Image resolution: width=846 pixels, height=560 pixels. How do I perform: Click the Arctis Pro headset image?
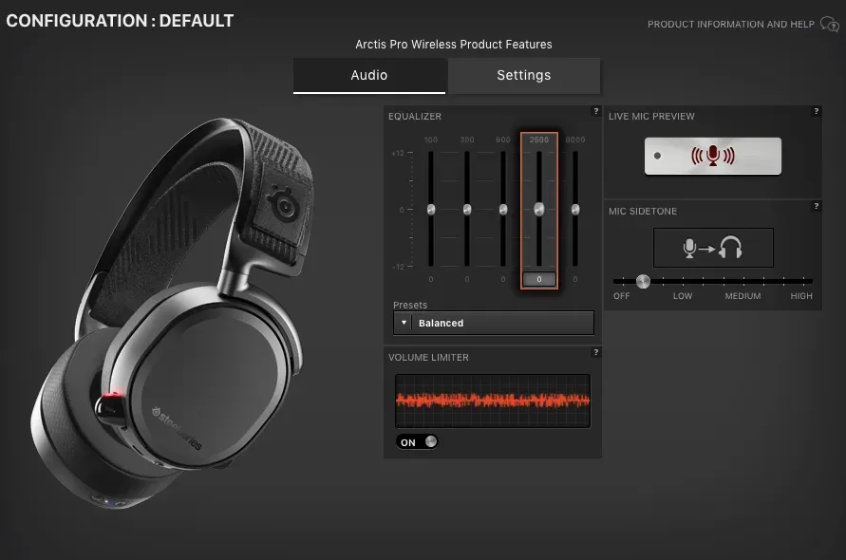(172, 313)
